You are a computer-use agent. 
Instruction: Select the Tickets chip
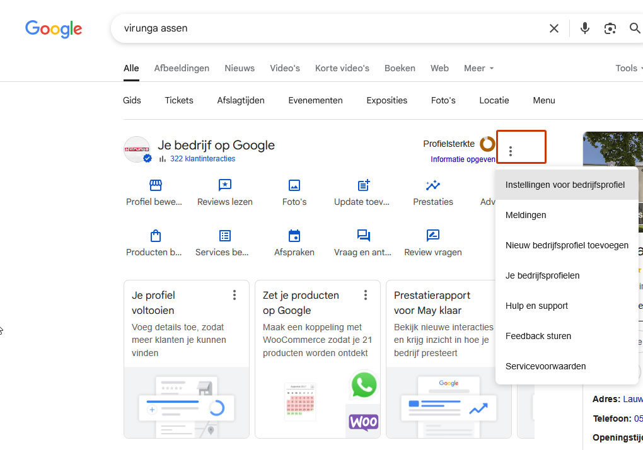point(179,100)
